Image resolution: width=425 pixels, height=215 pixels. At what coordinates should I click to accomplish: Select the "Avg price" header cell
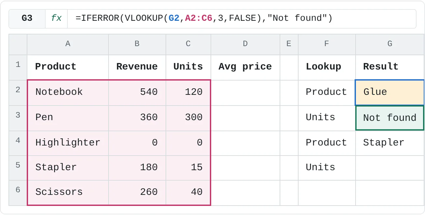pyautogui.click(x=245, y=68)
